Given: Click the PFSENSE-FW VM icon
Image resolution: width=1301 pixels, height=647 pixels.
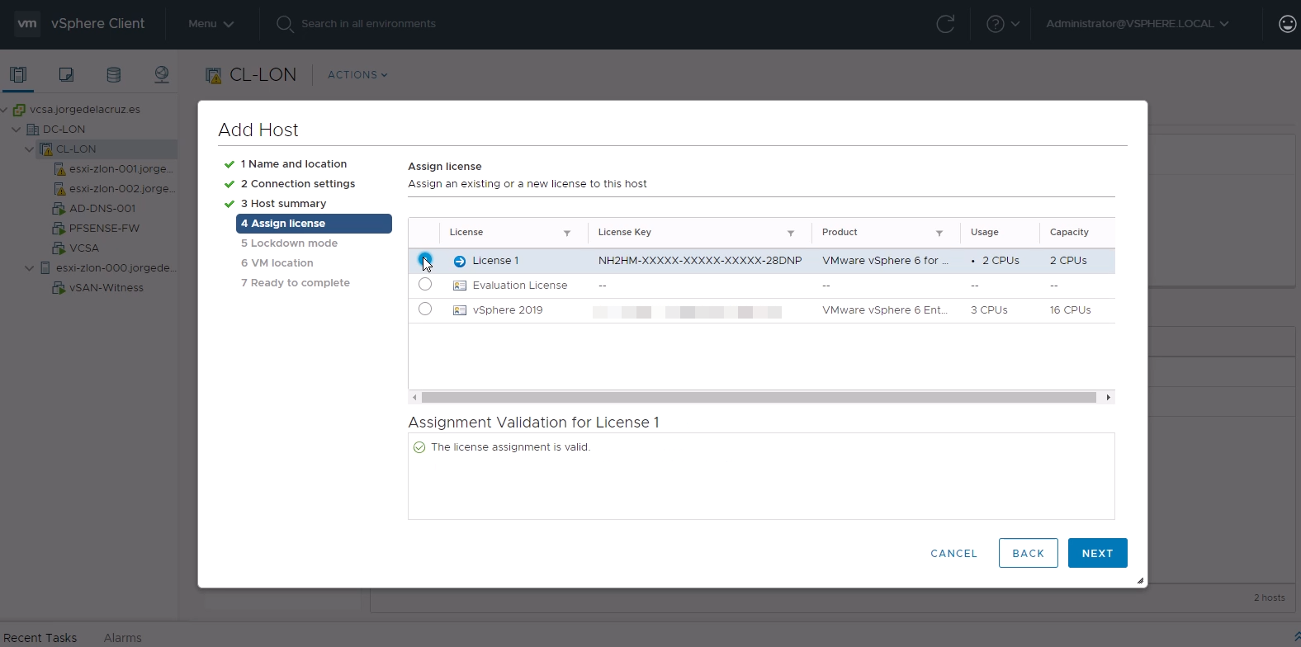Looking at the screenshot, I should coord(59,229).
